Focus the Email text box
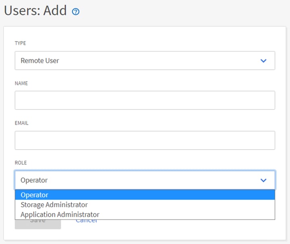Viewport: 290px width, 244px height. point(145,140)
